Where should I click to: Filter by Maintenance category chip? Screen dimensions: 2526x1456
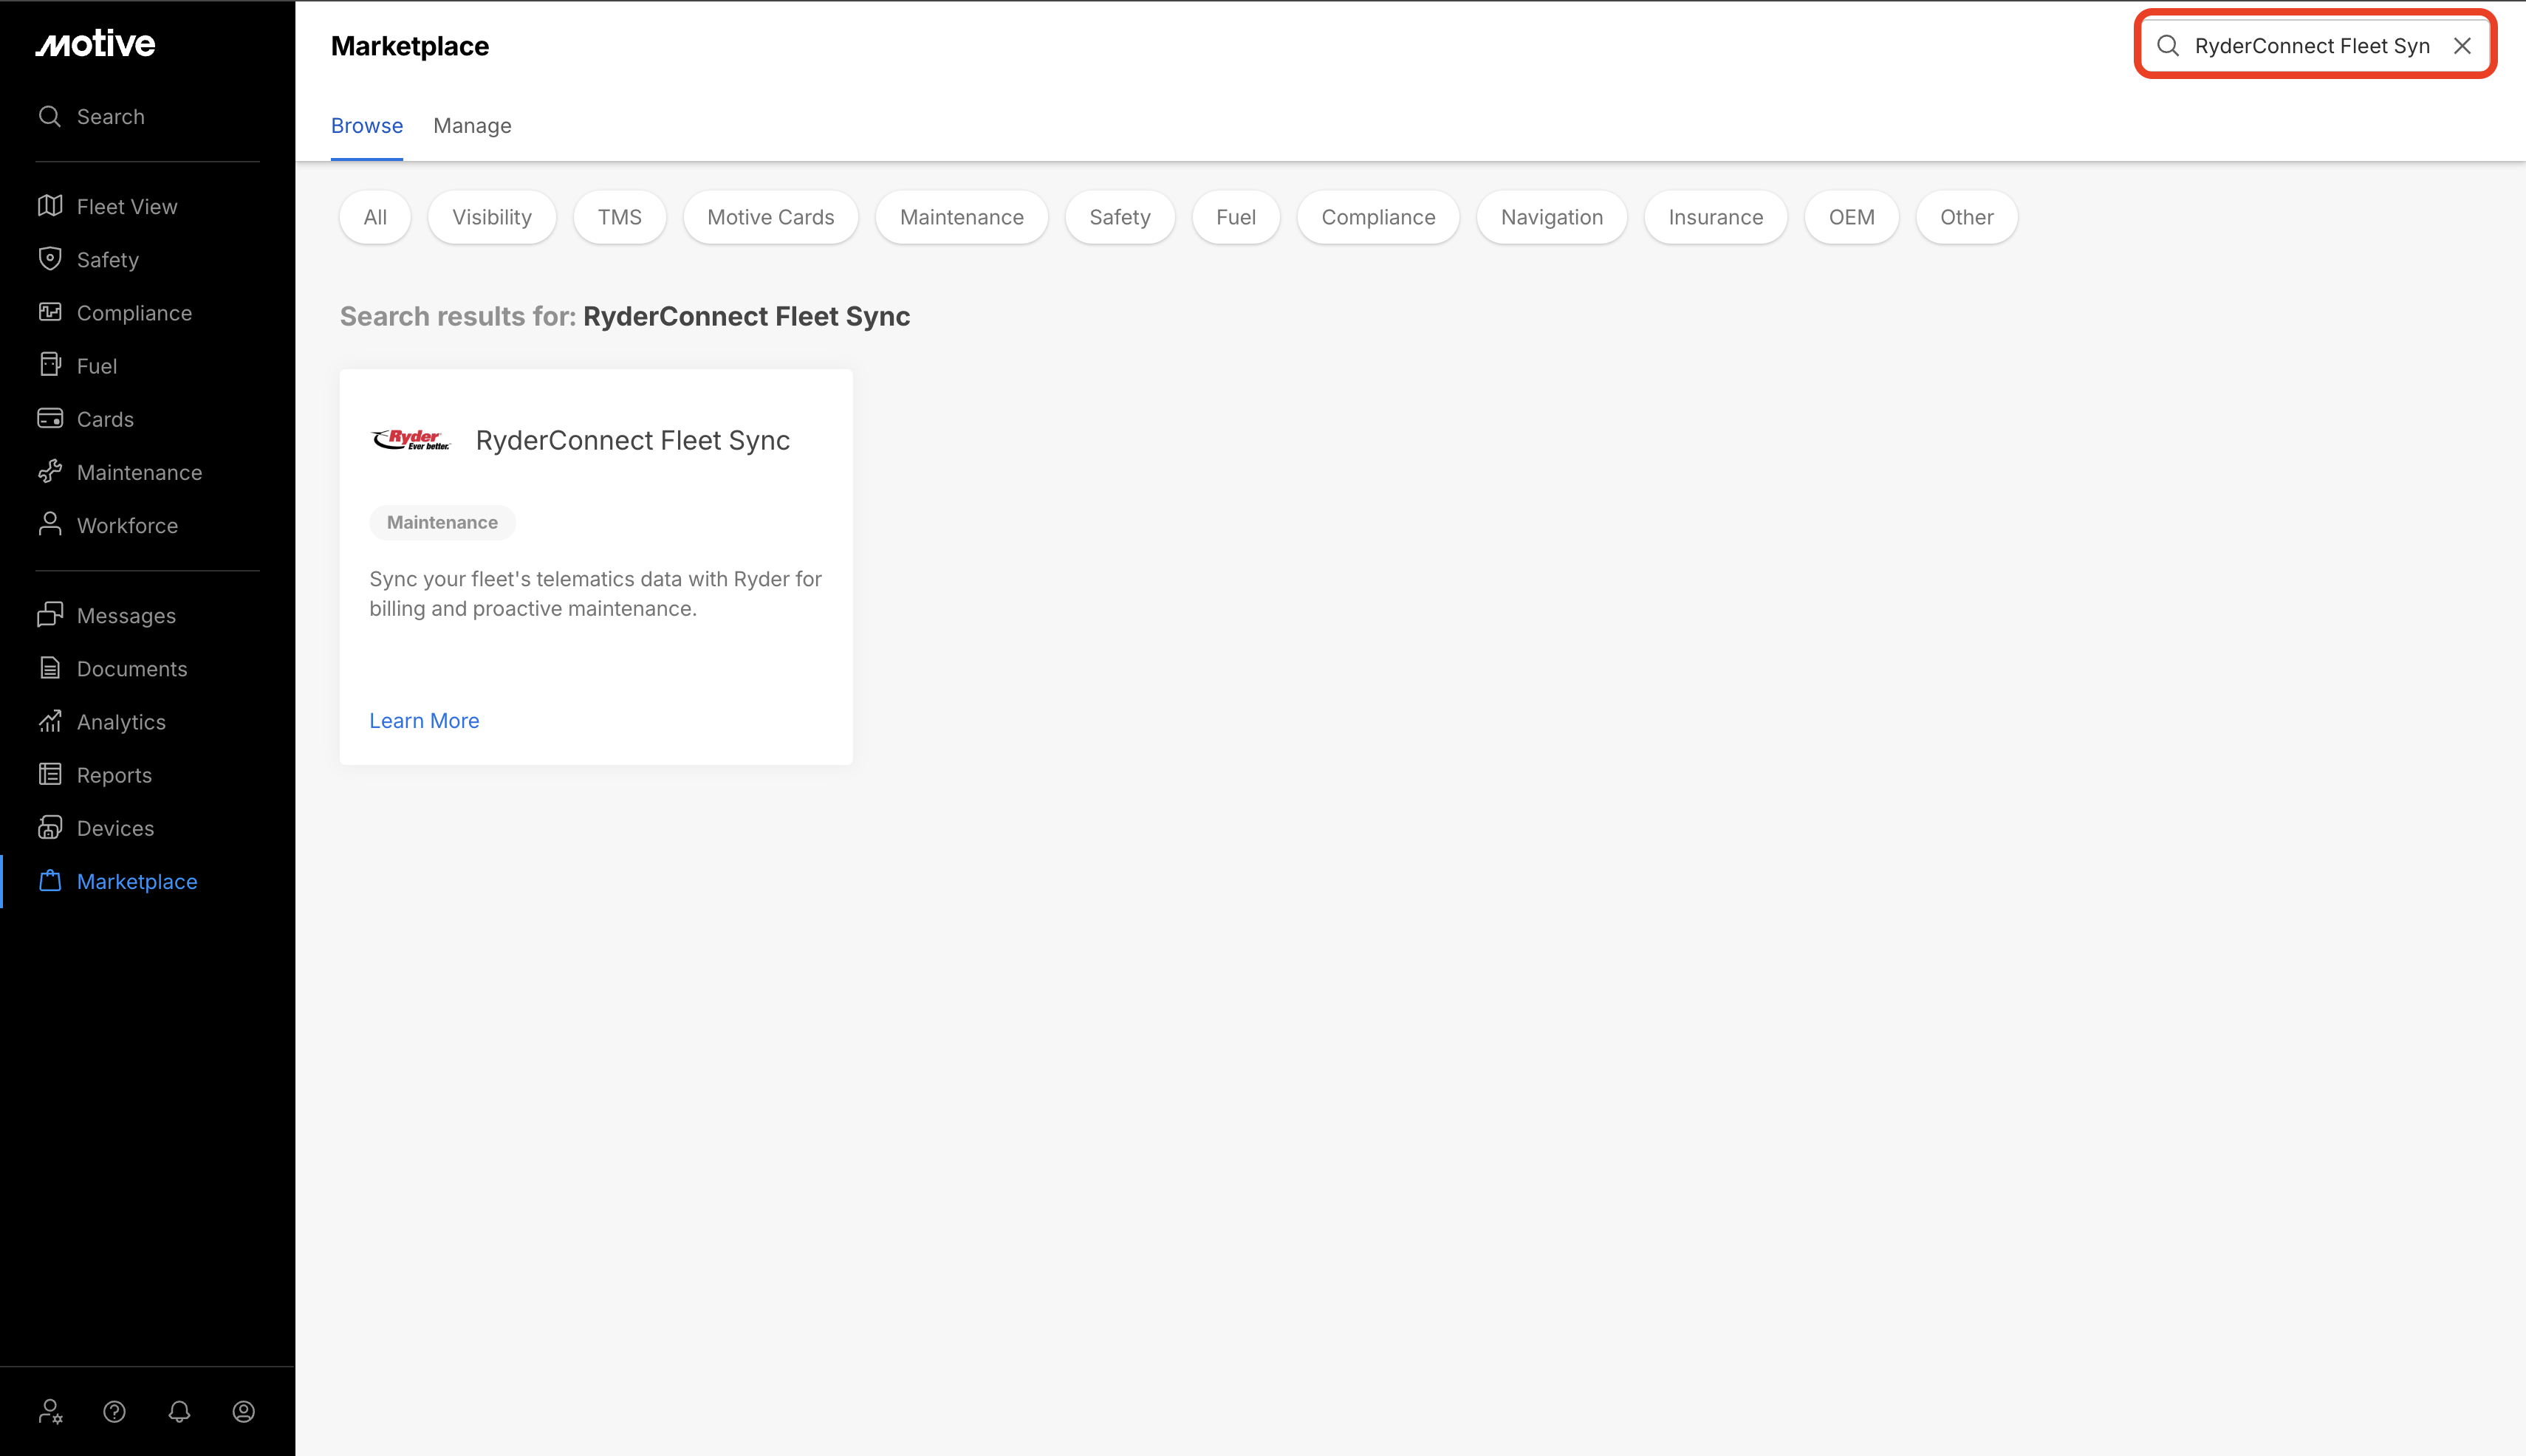coord(962,217)
